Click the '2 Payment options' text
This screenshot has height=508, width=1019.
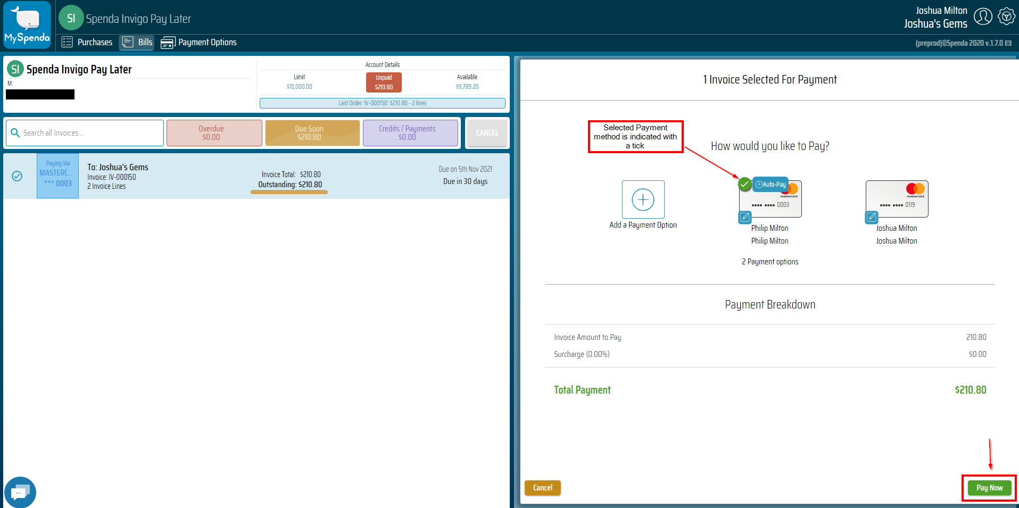pos(770,262)
